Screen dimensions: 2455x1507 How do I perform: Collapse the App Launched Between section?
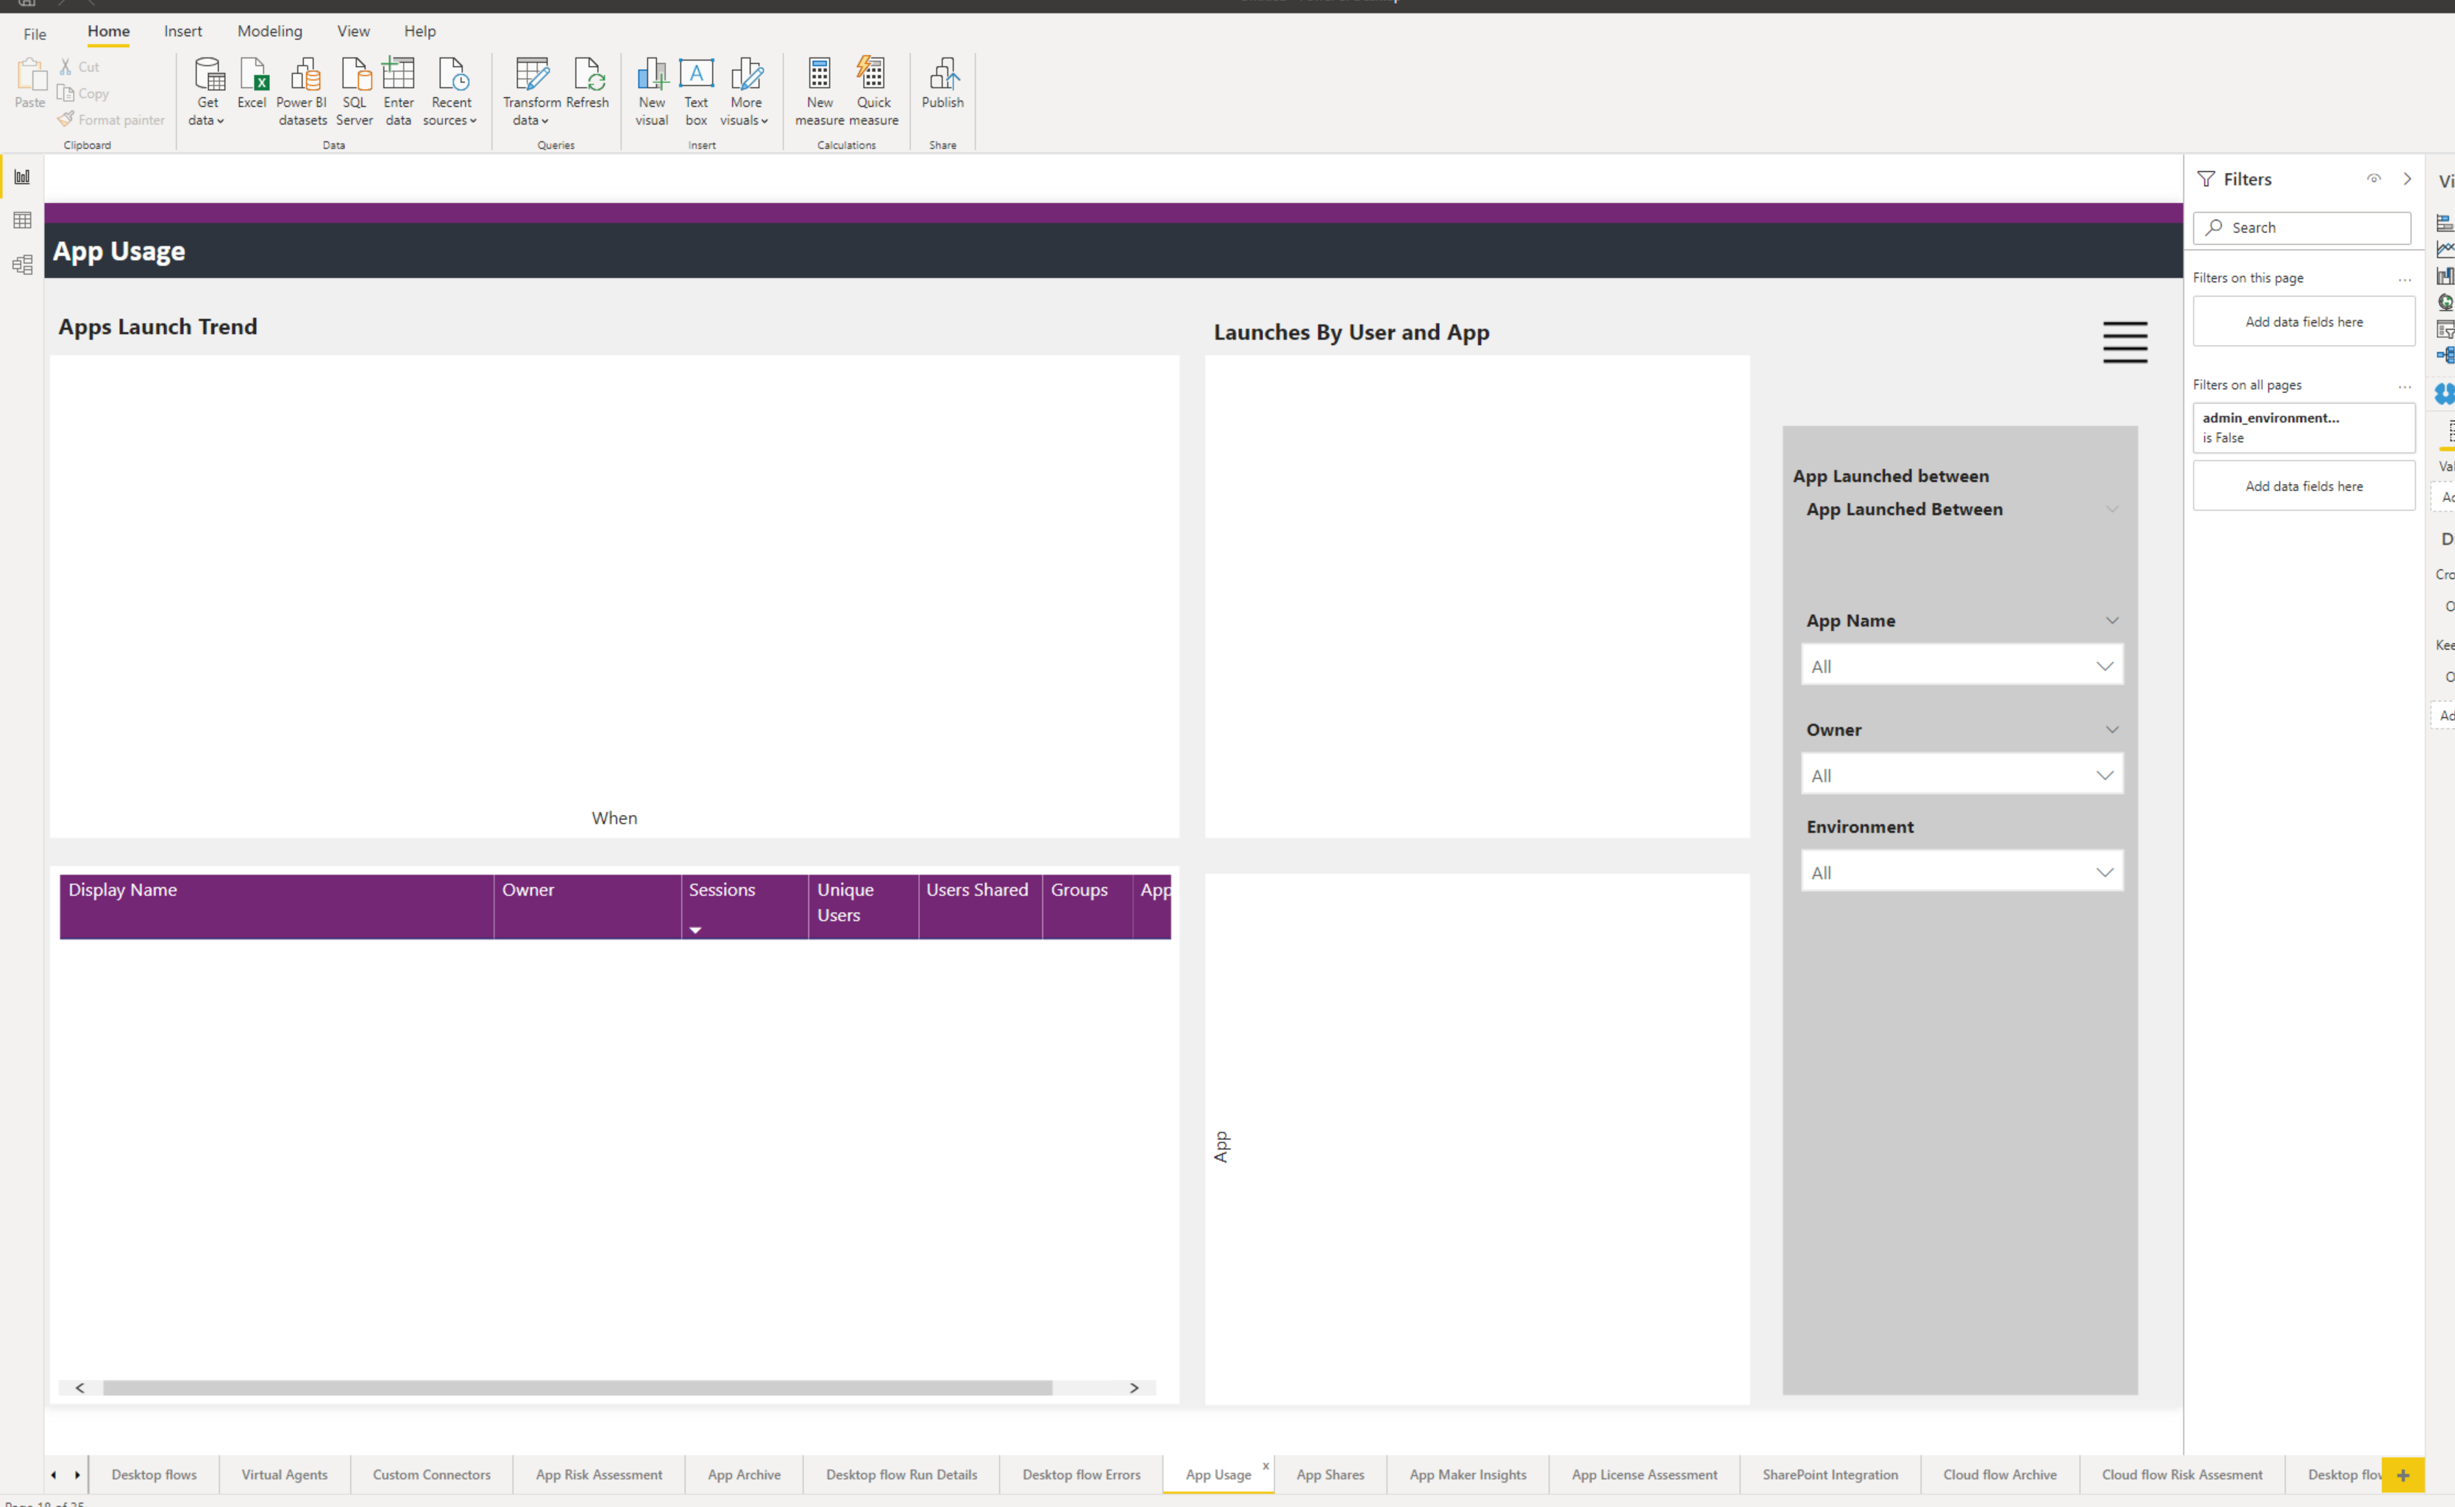coord(2113,509)
